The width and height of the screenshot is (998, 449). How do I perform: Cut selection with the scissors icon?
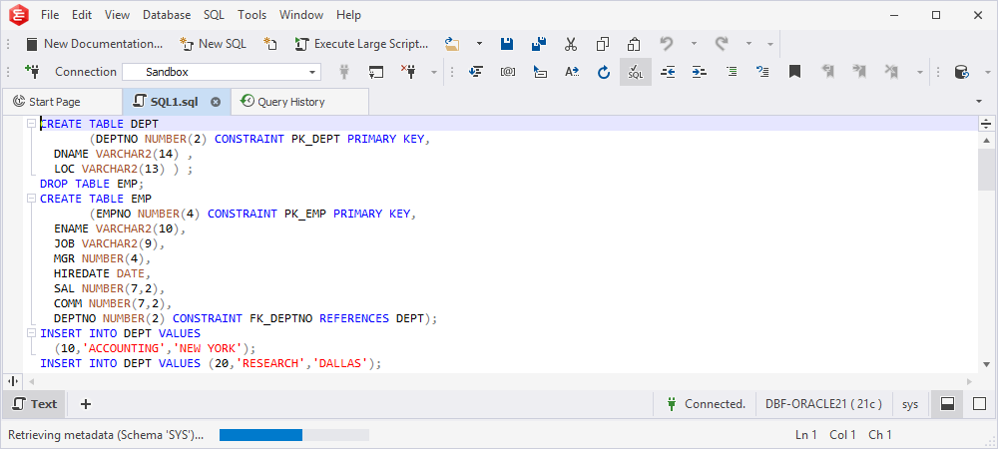point(570,44)
